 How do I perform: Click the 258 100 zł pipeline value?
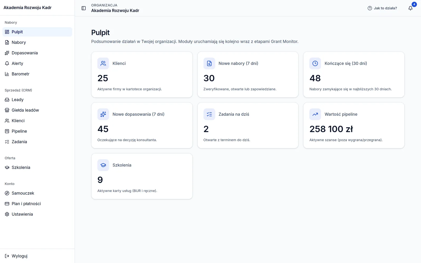[x=331, y=129]
